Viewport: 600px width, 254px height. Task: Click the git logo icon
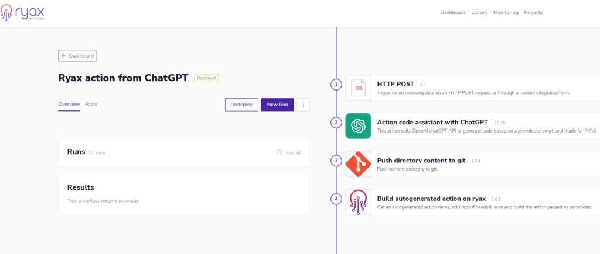[359, 164]
